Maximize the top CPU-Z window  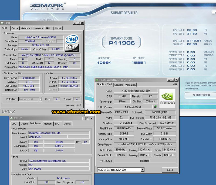click(78, 23)
